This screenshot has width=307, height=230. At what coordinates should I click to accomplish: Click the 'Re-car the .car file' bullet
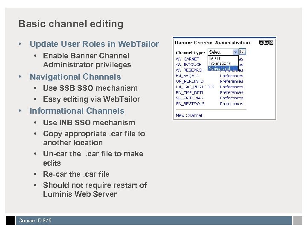(76, 174)
